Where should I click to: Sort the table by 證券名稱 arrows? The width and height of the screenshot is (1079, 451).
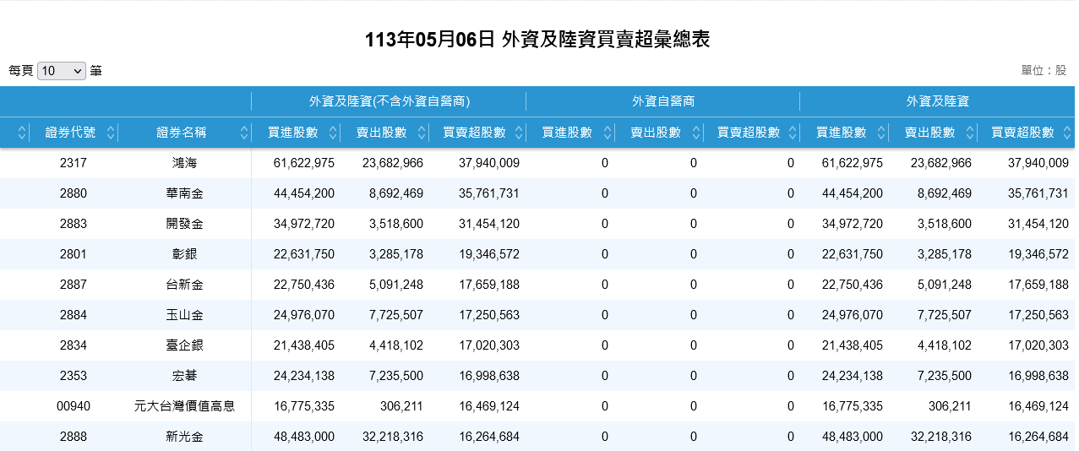coord(244,133)
